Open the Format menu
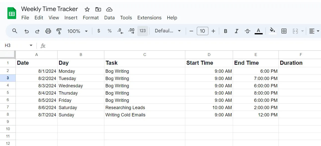The height and width of the screenshot is (146, 321). pyautogui.click(x=91, y=18)
